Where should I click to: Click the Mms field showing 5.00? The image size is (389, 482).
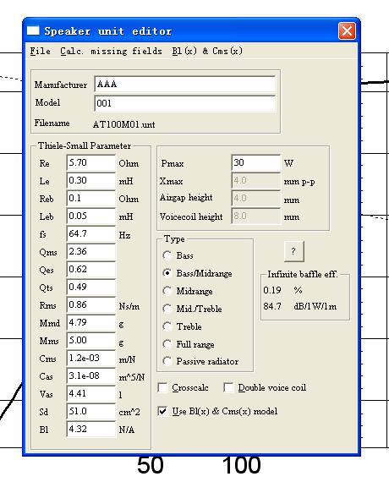(x=91, y=341)
